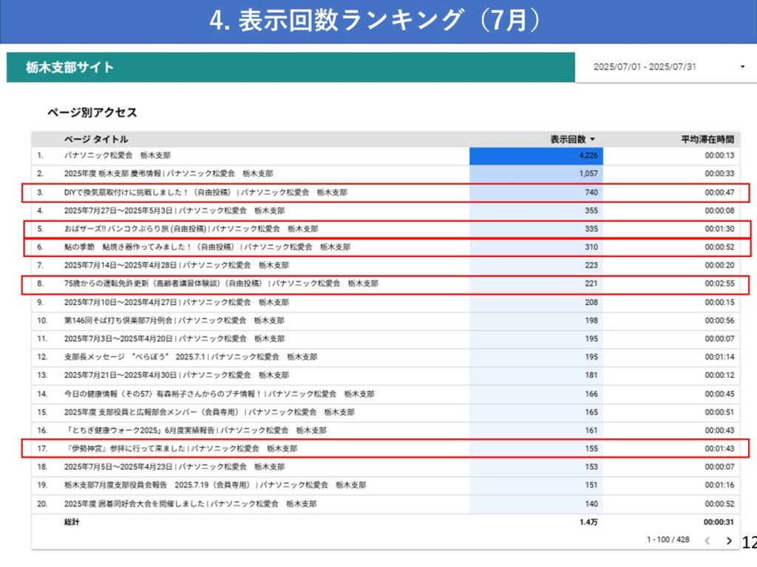Click the 総計 total row label
757x567 pixels.
point(72,522)
